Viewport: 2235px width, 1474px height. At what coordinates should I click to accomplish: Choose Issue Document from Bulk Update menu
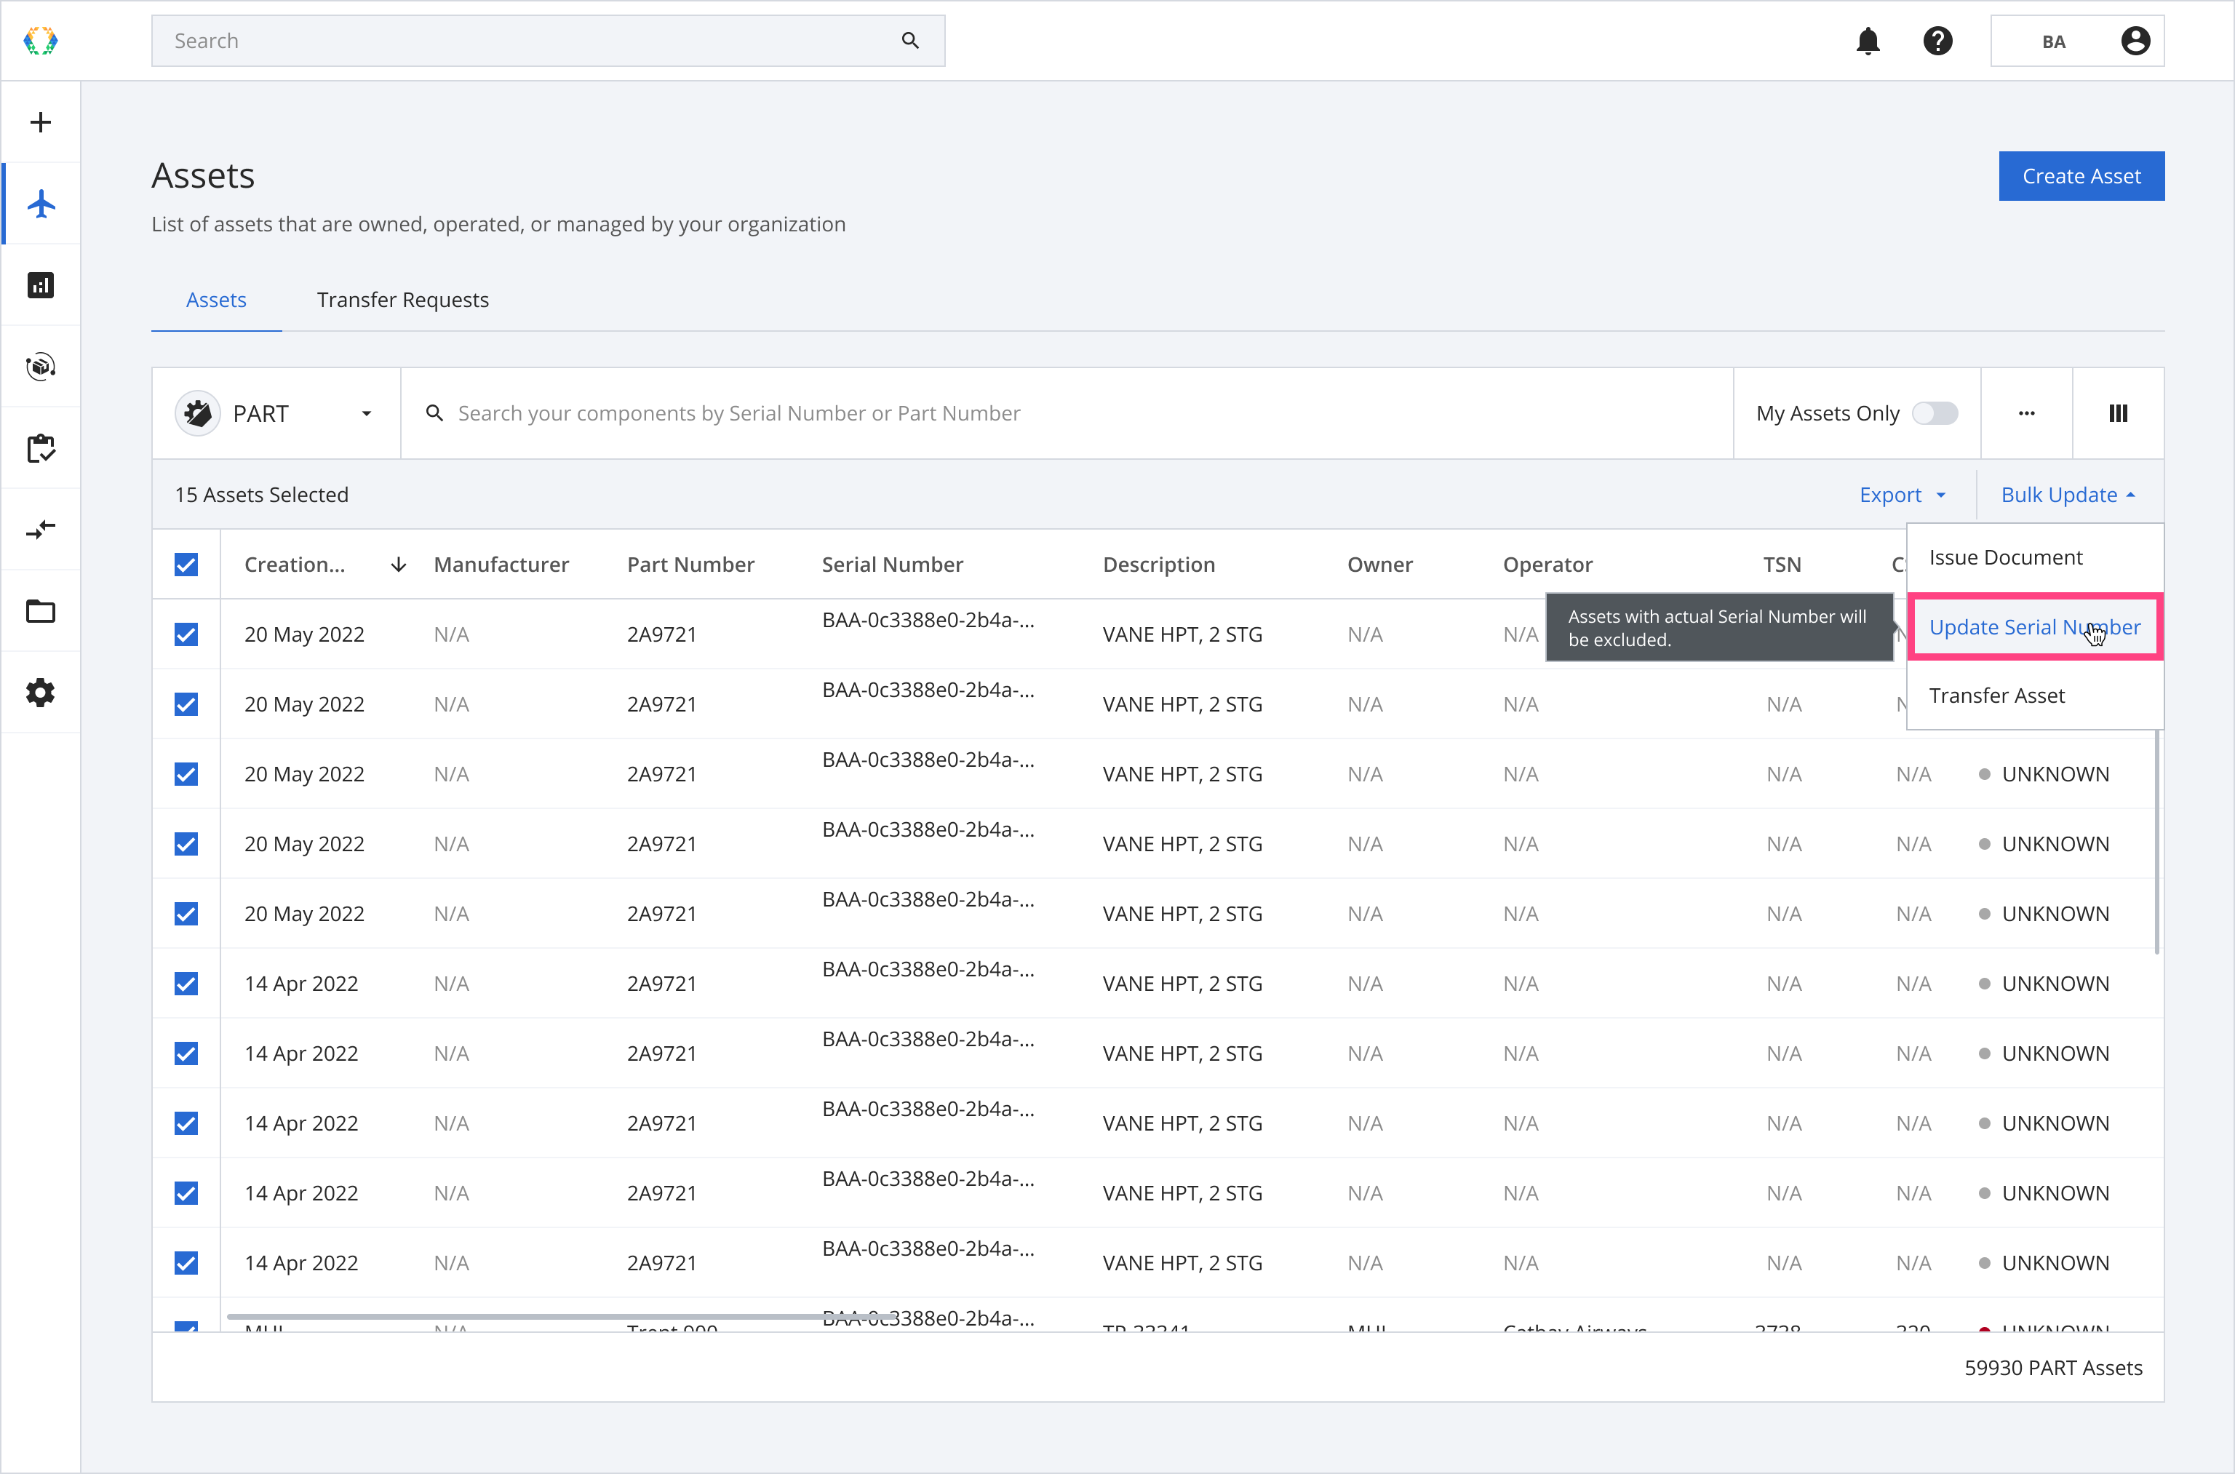[x=2035, y=557]
